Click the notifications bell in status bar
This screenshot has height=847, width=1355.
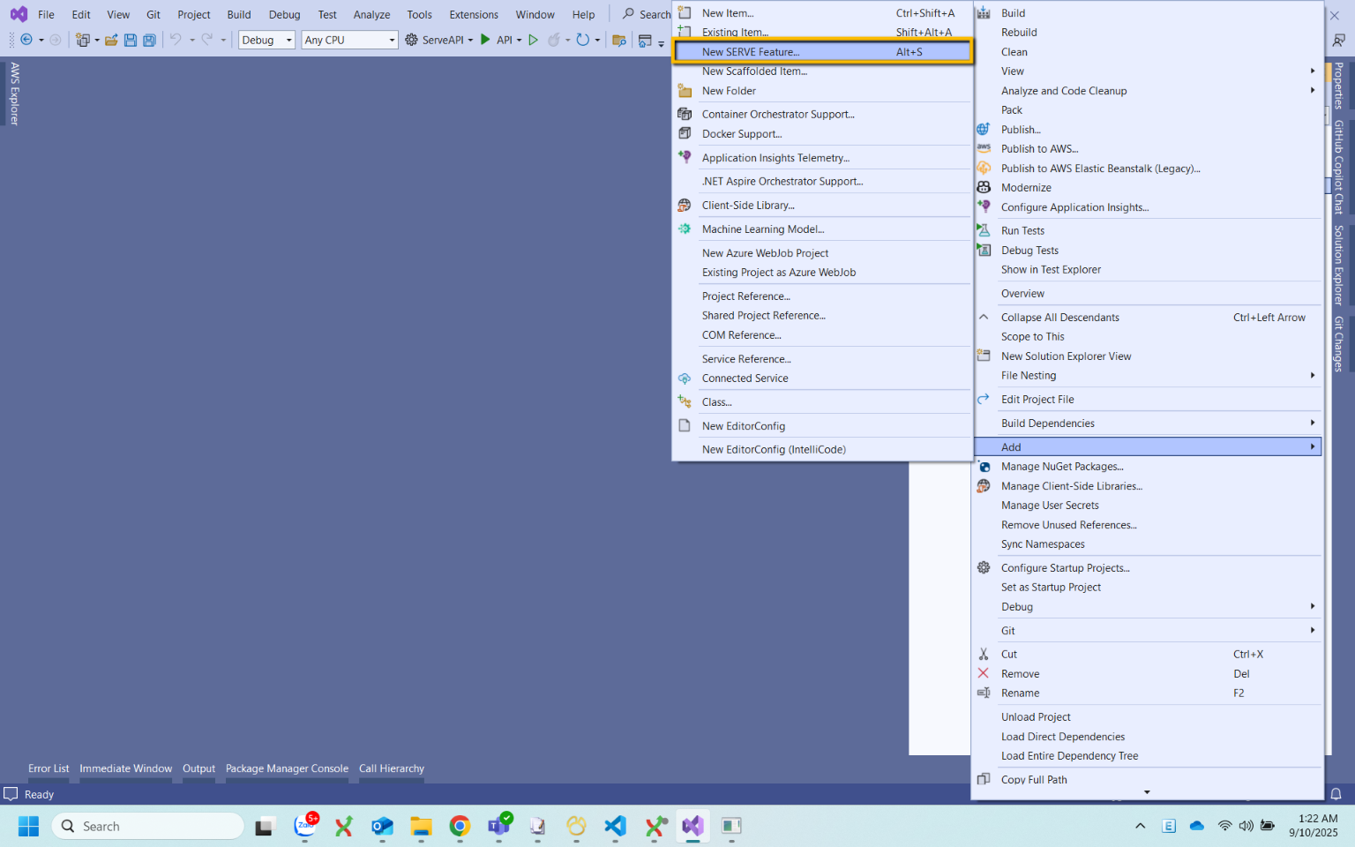coord(1336,794)
